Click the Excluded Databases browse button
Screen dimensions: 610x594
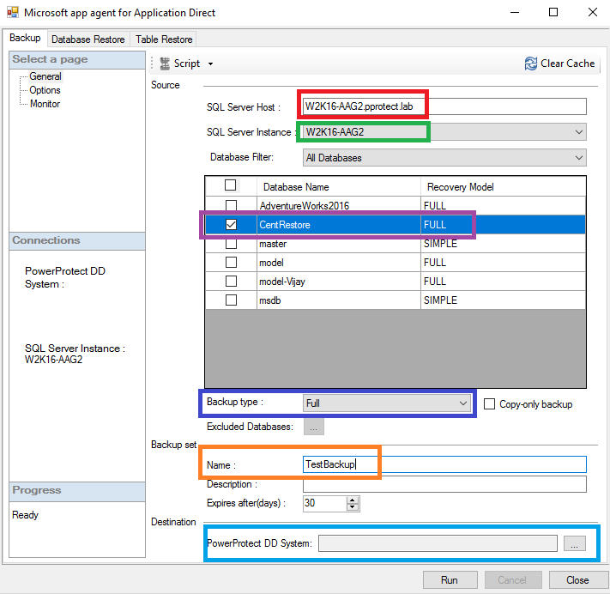click(x=313, y=427)
